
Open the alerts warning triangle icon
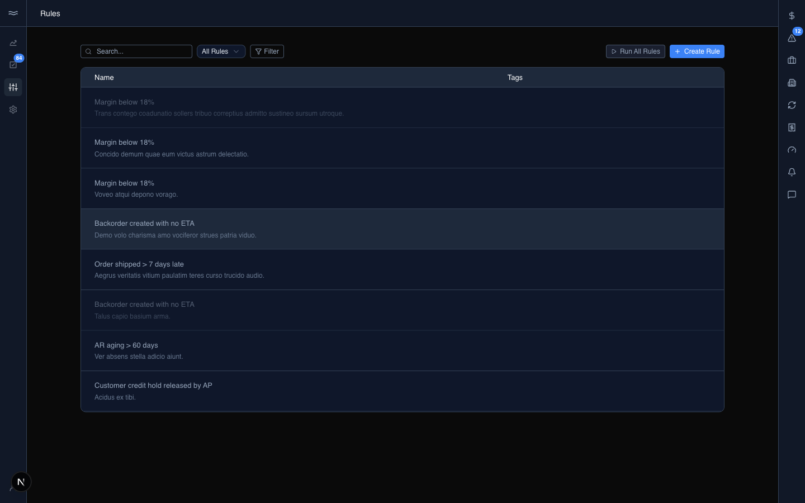(x=792, y=38)
